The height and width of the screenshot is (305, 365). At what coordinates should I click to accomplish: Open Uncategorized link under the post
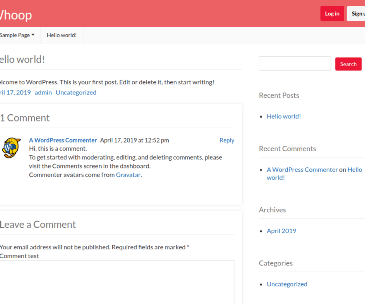tap(76, 93)
